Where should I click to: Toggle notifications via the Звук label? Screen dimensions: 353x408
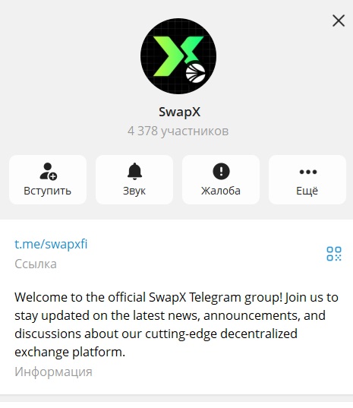(x=134, y=191)
